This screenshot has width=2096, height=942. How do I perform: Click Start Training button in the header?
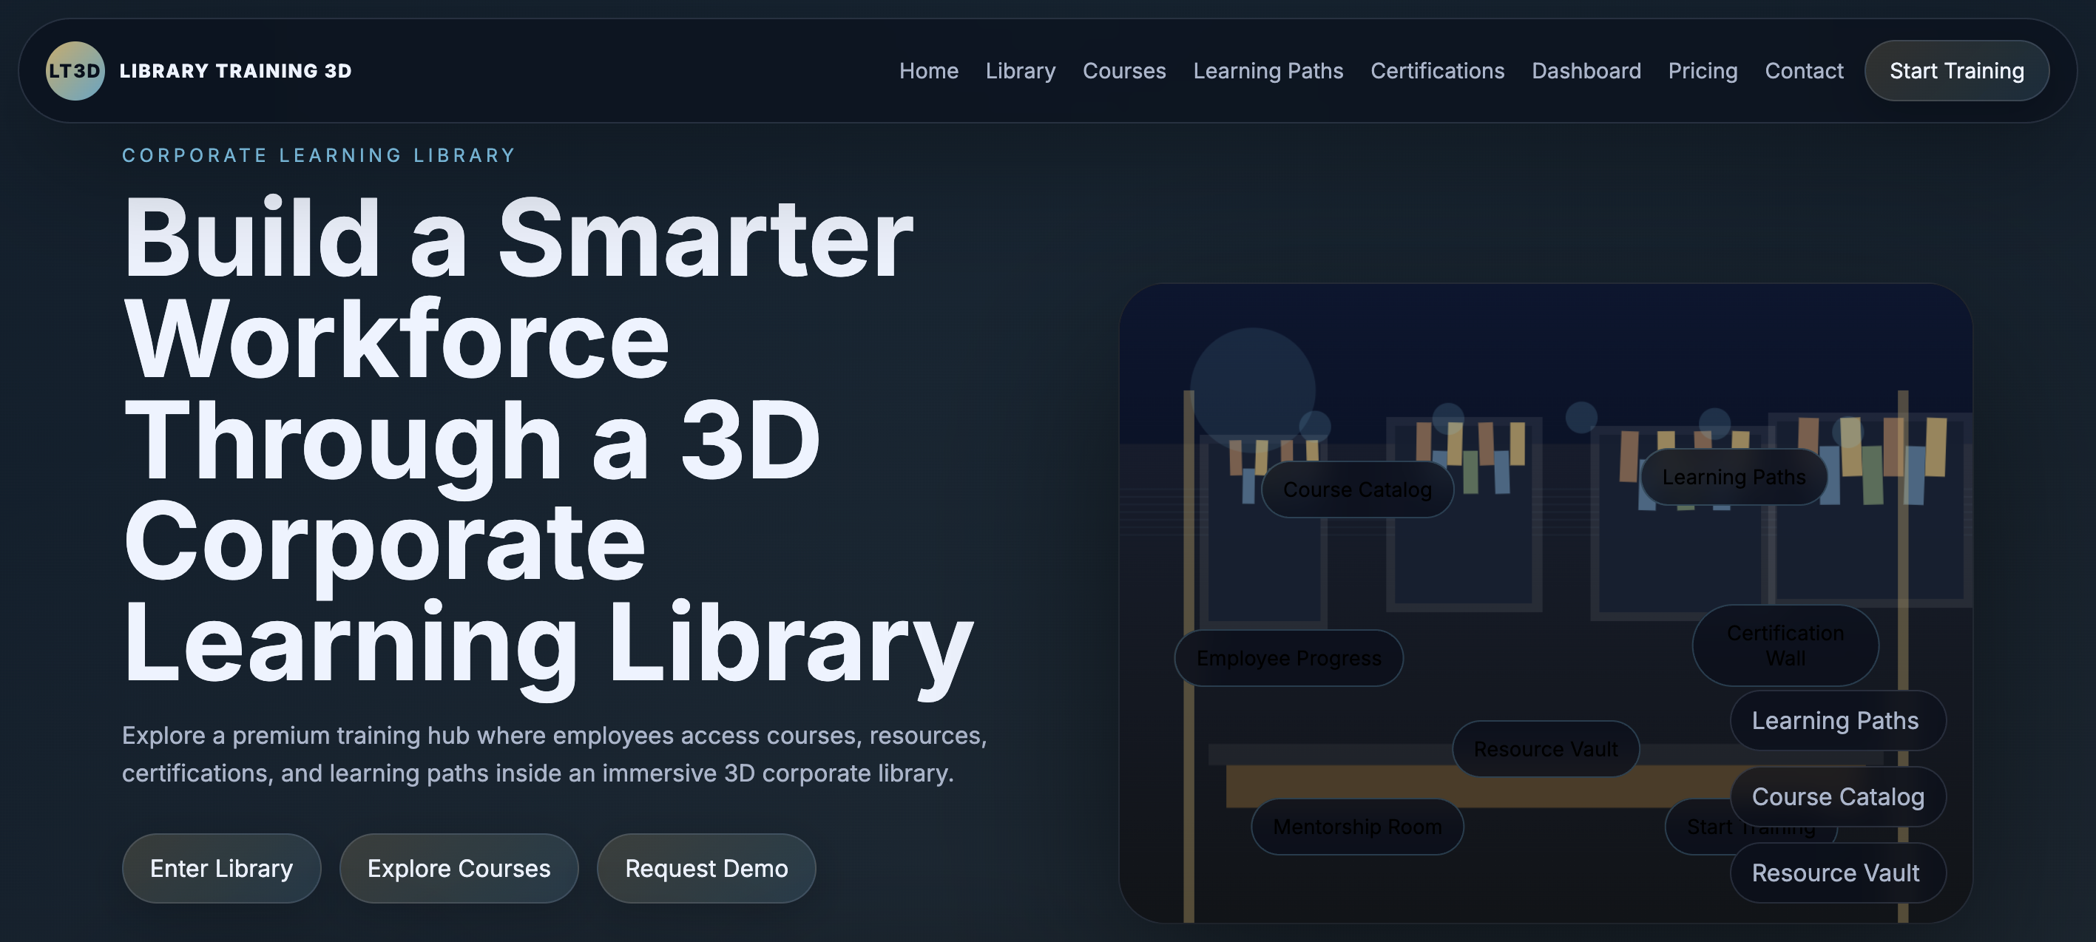click(1956, 71)
